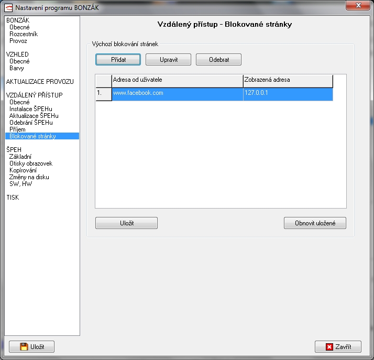Click Obnovit uložené button
The height and width of the screenshot is (360, 374).
click(315, 223)
